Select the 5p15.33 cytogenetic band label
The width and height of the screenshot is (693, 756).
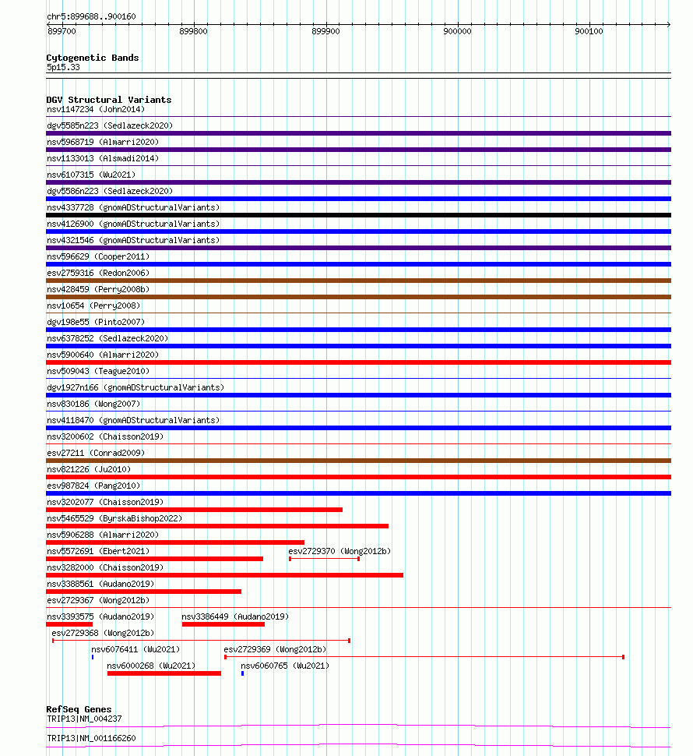63,68
